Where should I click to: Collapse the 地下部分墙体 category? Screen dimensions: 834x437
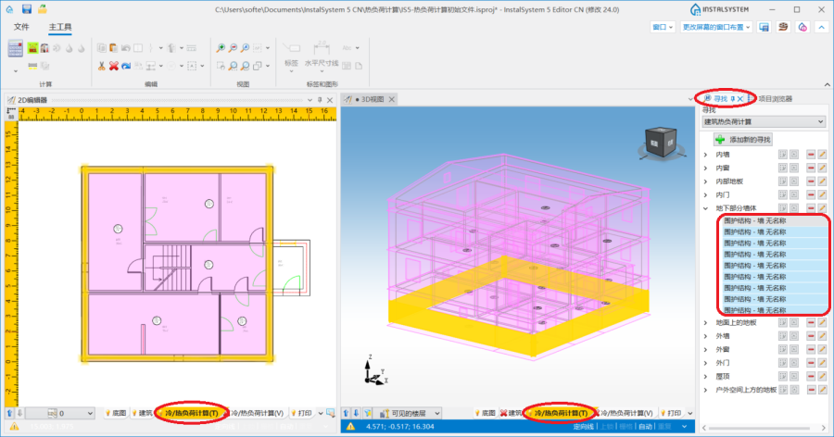(707, 208)
